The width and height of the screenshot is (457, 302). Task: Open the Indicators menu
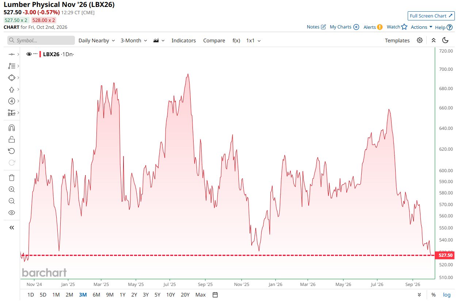(184, 40)
